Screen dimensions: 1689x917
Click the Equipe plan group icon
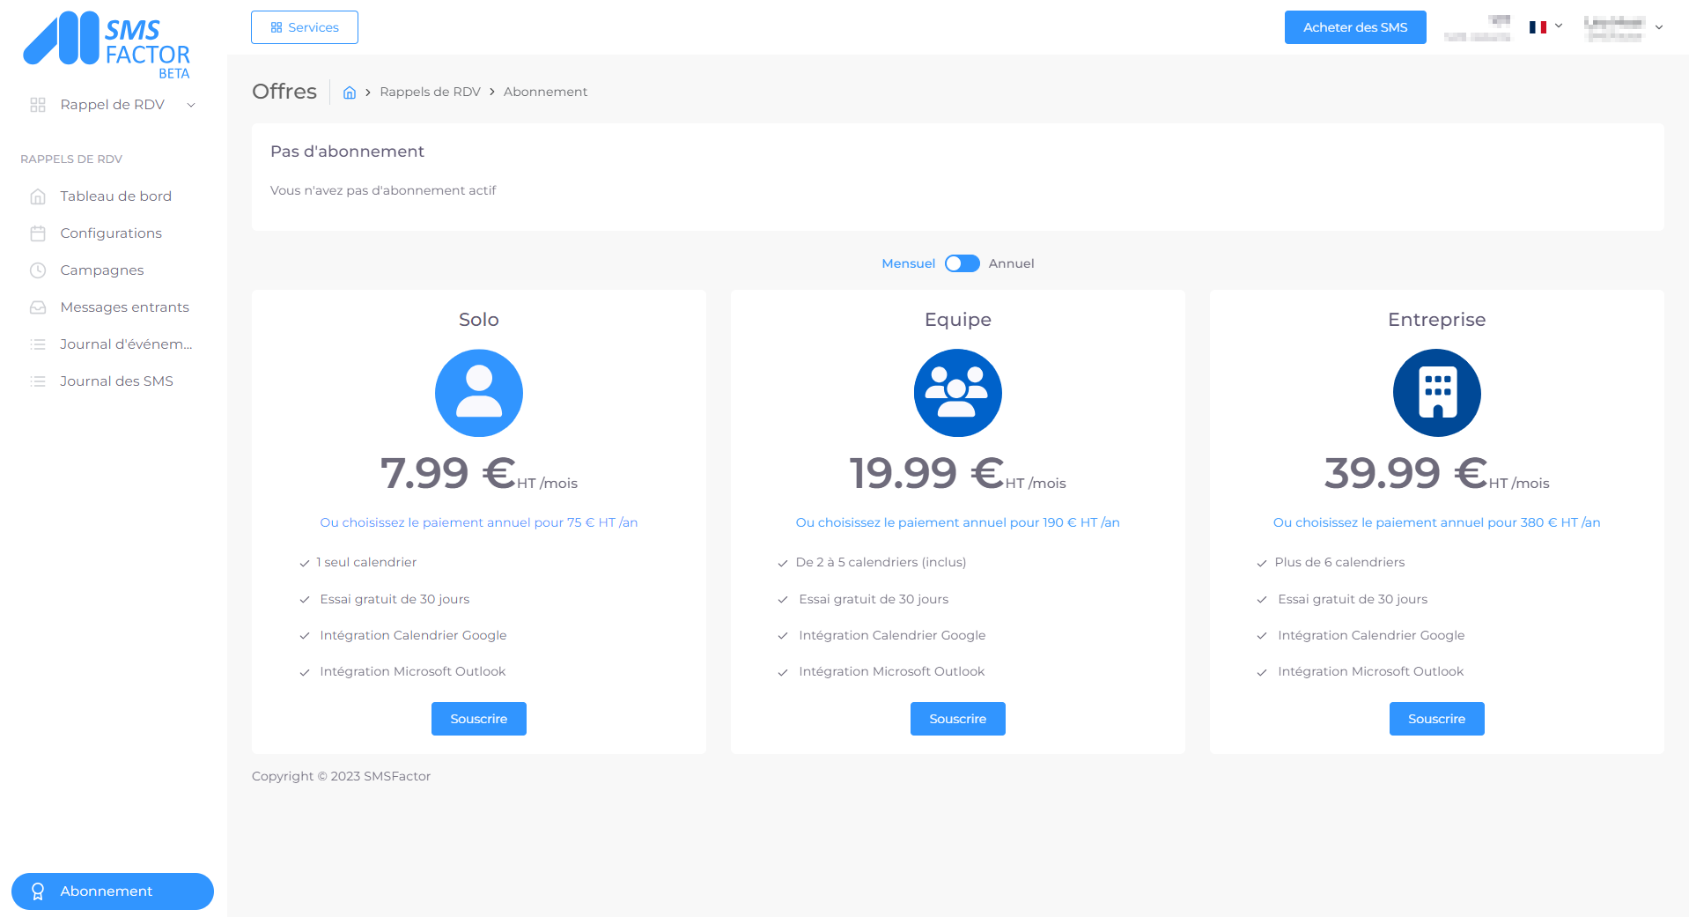pos(957,393)
